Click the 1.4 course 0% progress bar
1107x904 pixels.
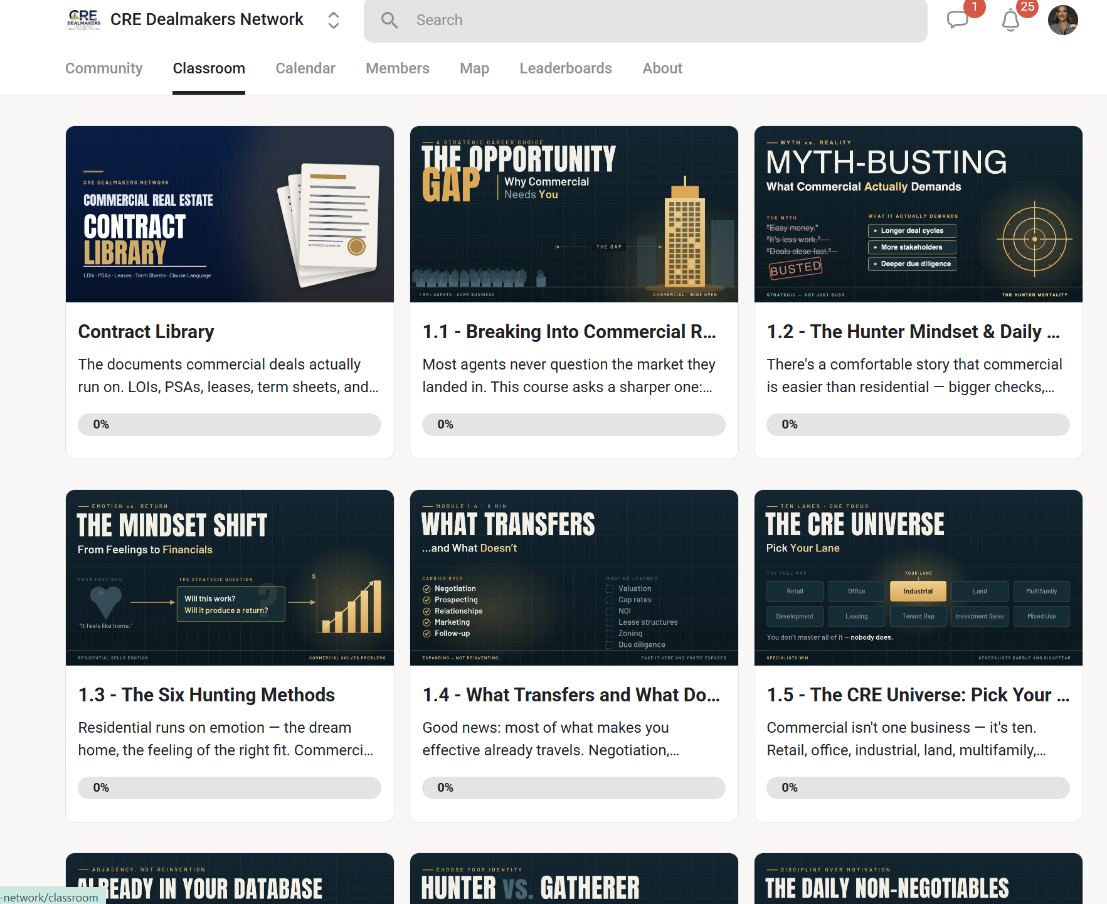click(x=574, y=788)
